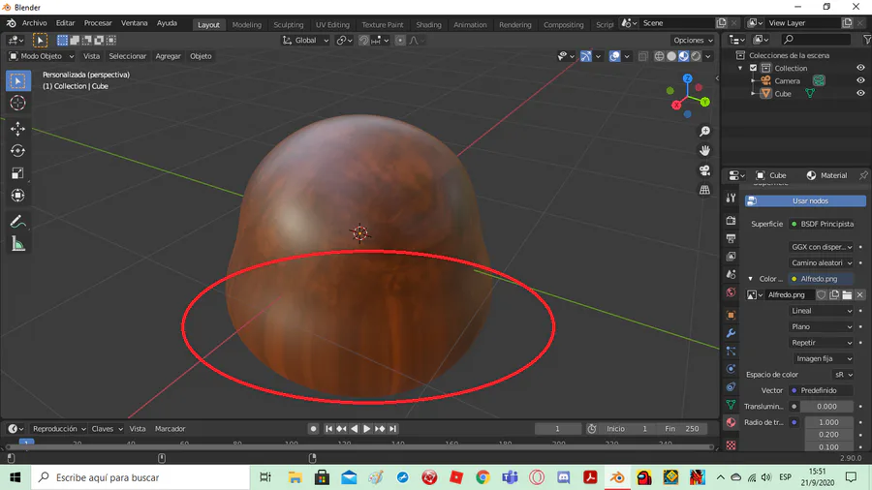Screen dimensions: 872x490
Task: Uncheck the Collection checkbox in outliner
Action: tap(754, 68)
